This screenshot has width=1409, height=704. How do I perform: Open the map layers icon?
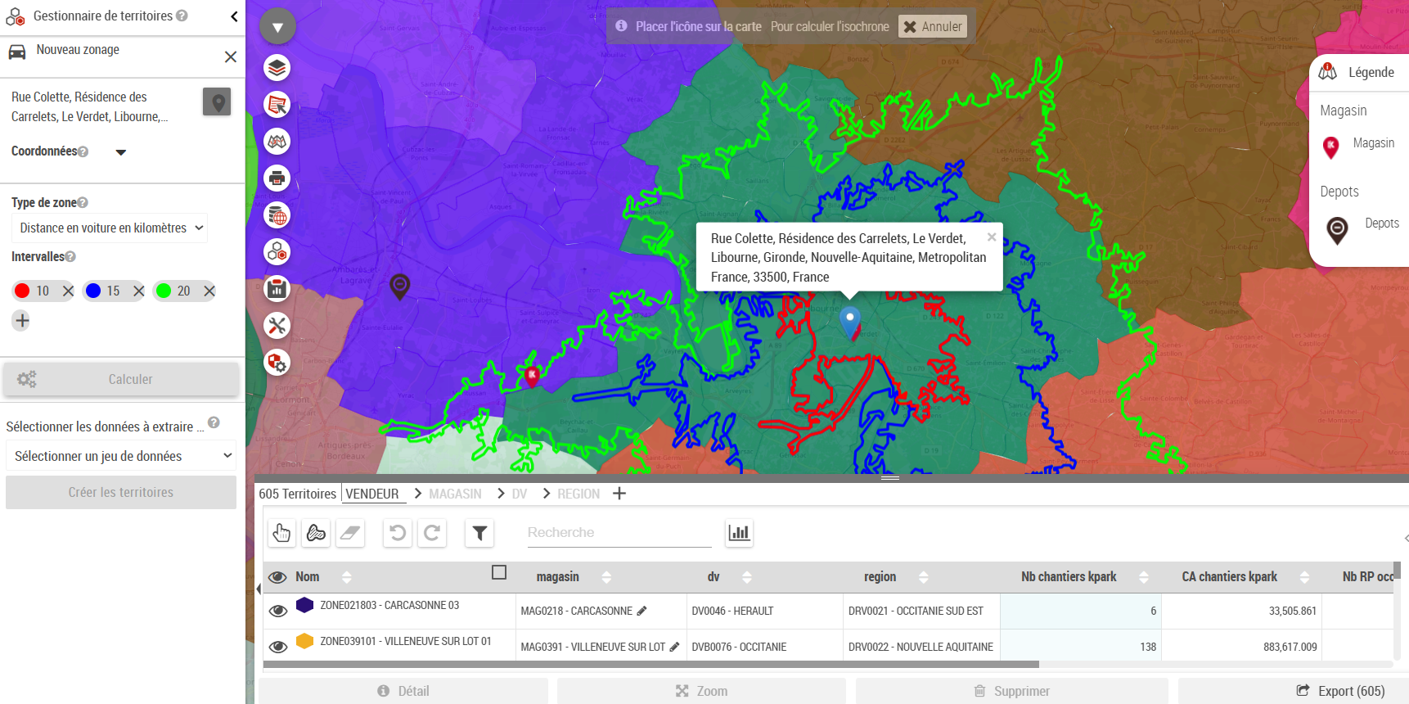point(277,68)
